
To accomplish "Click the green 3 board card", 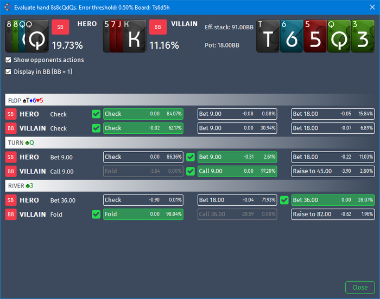I will [x=363, y=36].
